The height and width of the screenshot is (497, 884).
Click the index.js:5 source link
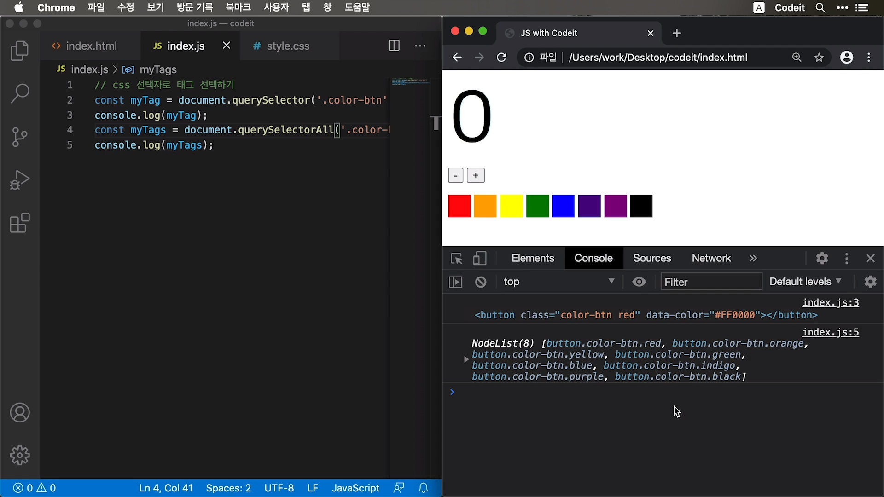coord(830,332)
